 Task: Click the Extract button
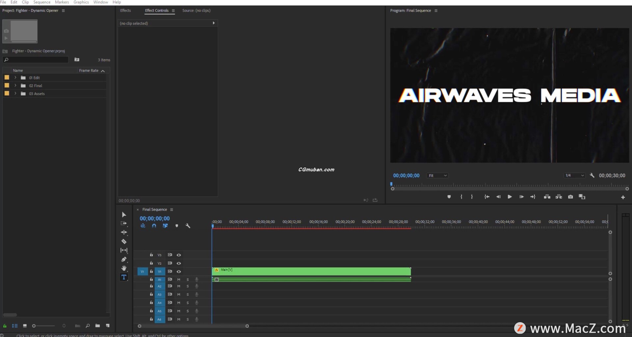[x=559, y=197]
